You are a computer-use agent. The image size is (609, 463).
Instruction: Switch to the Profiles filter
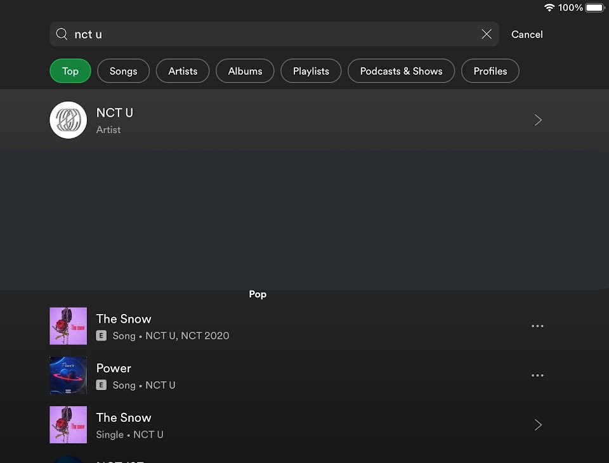490,71
